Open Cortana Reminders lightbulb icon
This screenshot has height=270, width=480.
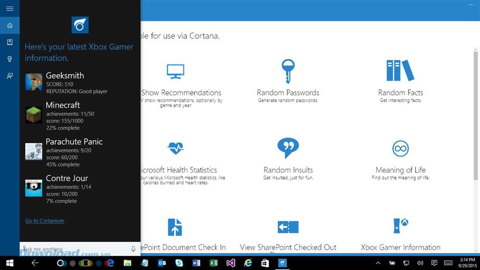tap(10, 59)
